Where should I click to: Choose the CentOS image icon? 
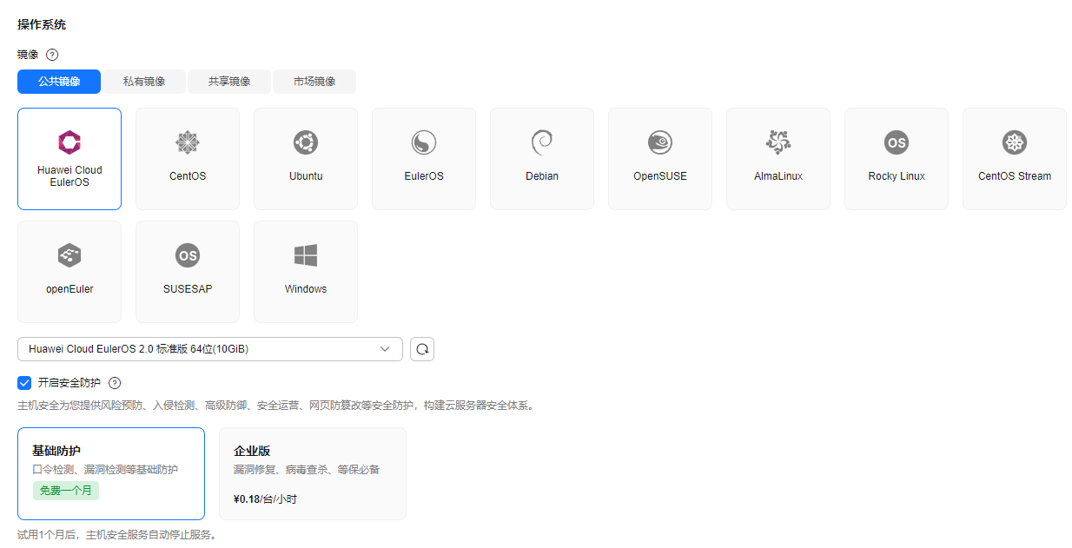click(188, 142)
